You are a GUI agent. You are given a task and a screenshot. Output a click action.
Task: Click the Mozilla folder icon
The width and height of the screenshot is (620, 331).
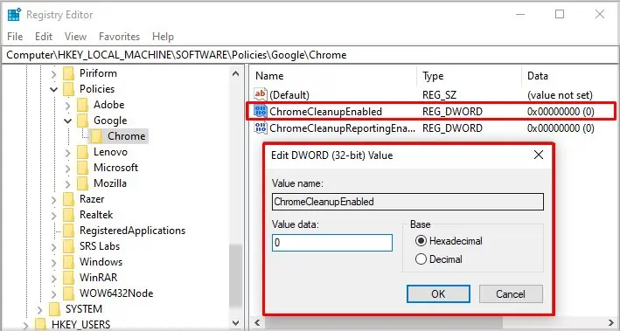[83, 183]
